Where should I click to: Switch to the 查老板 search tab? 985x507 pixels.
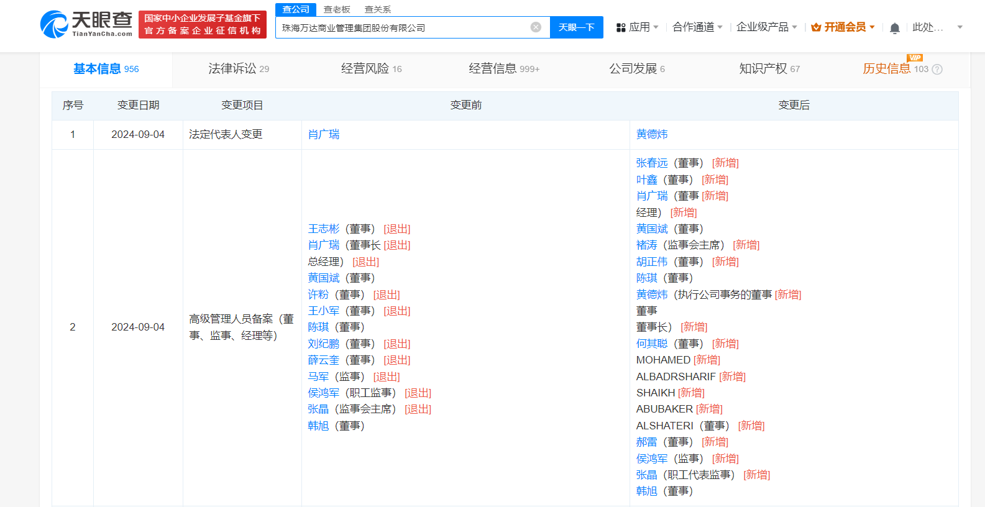(337, 9)
